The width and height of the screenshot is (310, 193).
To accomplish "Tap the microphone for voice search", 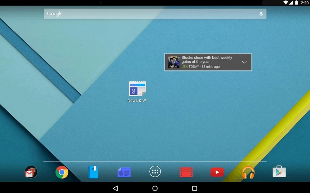I will [261, 14].
